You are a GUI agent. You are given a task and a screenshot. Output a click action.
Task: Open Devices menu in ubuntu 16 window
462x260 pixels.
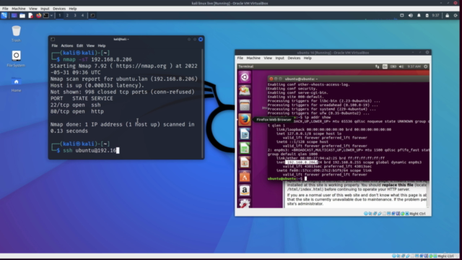[294, 58]
